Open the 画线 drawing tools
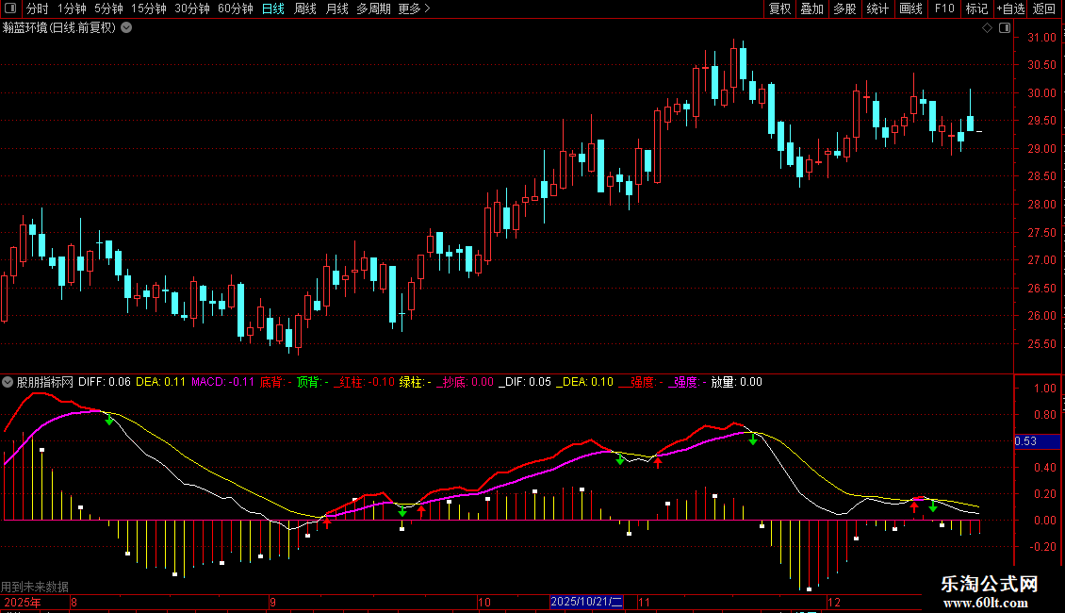 click(x=910, y=8)
